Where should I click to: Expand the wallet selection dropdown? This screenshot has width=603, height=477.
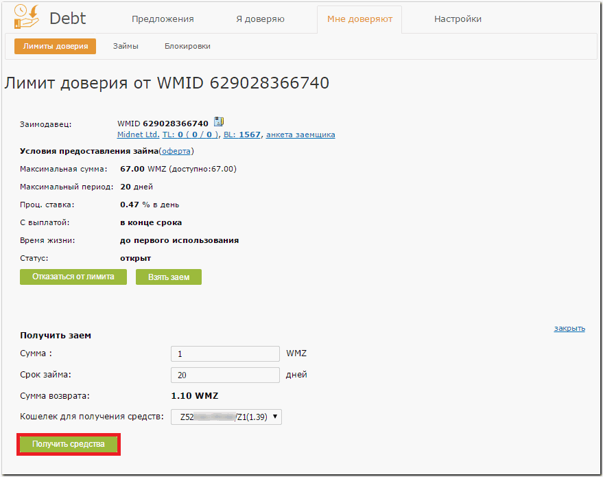pos(226,417)
